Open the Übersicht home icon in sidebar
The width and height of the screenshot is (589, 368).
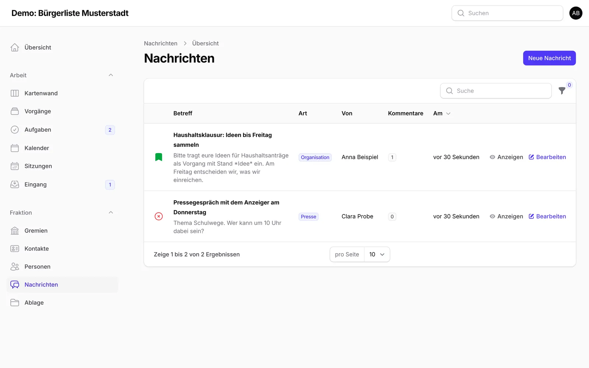tap(15, 47)
